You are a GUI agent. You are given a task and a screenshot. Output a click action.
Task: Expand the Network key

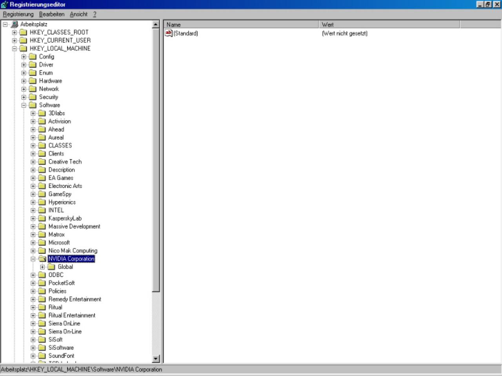click(x=24, y=89)
